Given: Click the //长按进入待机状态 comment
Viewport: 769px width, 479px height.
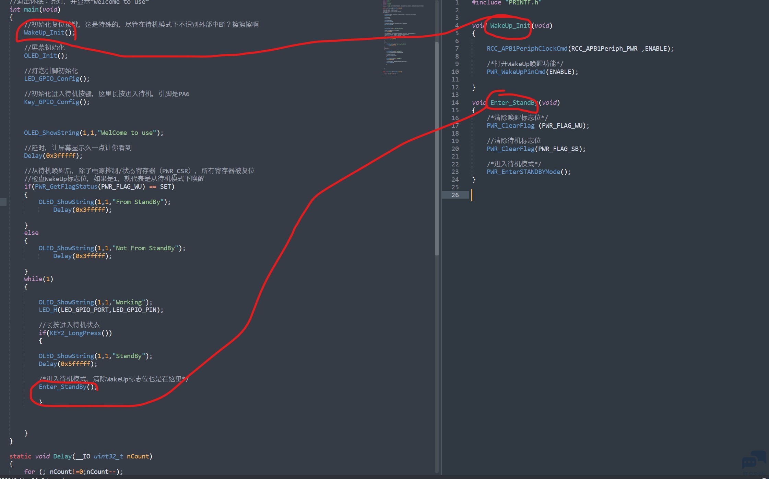Looking at the screenshot, I should [69, 325].
